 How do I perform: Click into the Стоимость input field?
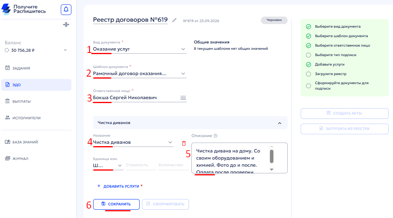(x=141, y=165)
